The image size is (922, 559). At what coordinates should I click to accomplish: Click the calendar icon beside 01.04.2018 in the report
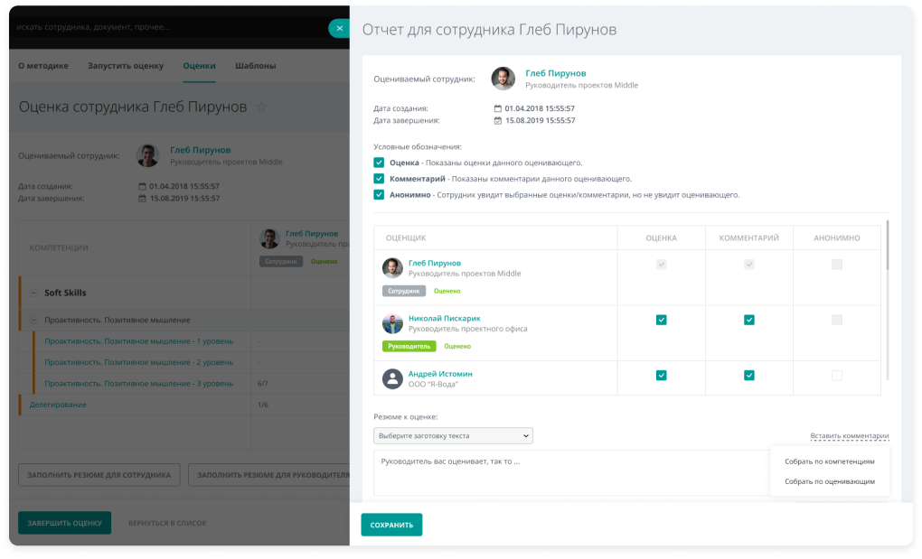tap(497, 108)
